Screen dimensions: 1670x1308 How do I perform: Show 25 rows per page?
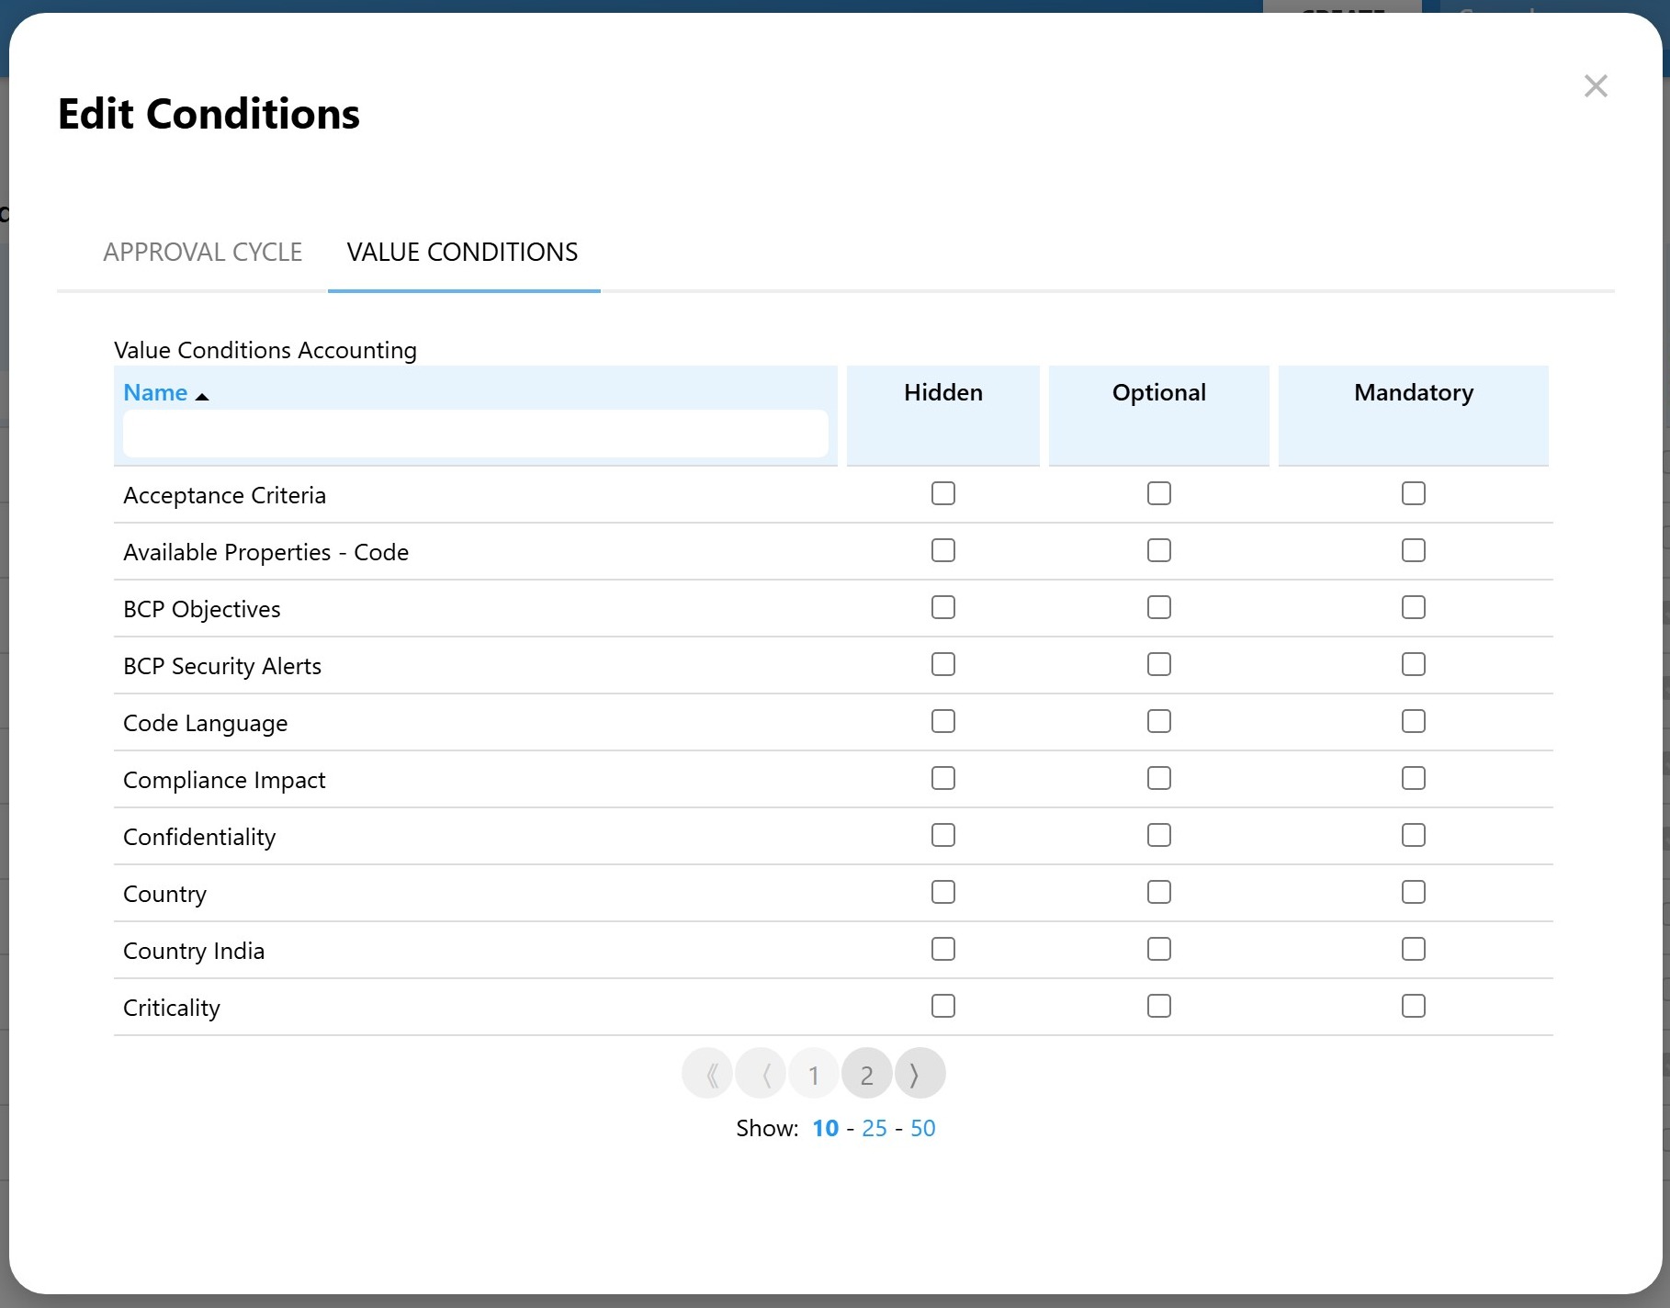click(874, 1129)
